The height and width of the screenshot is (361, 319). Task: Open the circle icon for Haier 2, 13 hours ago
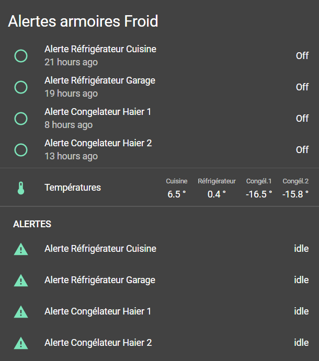pyautogui.click(x=21, y=150)
